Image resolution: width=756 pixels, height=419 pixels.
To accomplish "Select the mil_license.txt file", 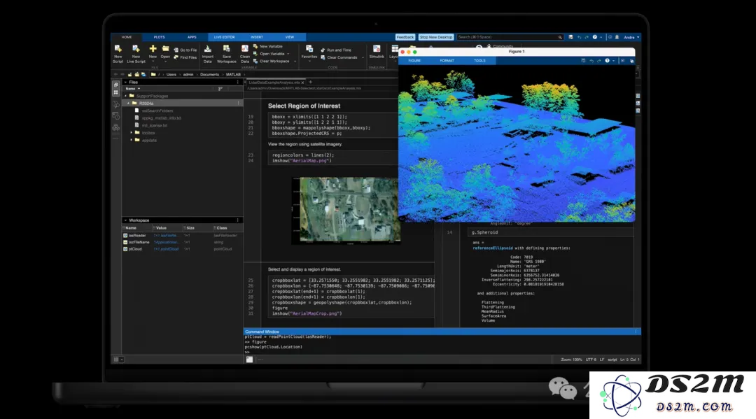I will pyautogui.click(x=151, y=125).
